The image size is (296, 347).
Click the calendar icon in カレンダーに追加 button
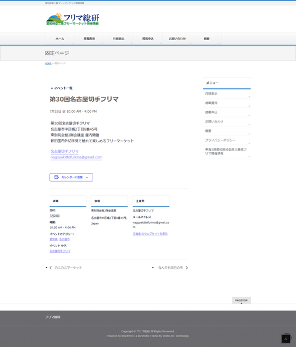pyautogui.click(x=57, y=177)
